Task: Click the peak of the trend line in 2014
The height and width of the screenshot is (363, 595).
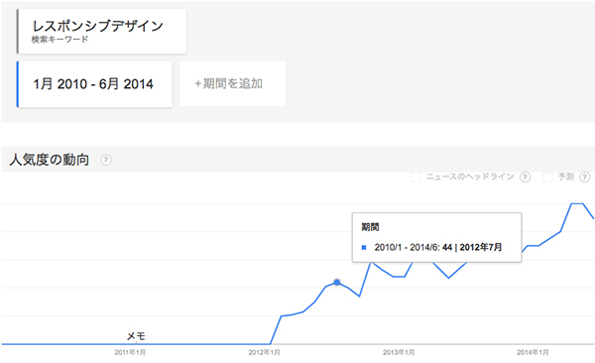Action: tap(577, 204)
